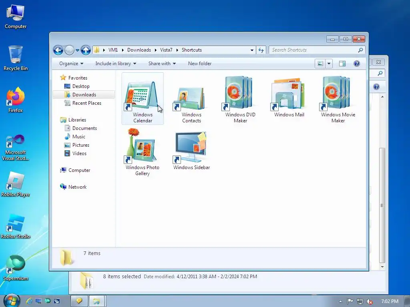The image size is (410, 307).
Task: Select the Recycle Bin desktop icon
Action: click(16, 58)
